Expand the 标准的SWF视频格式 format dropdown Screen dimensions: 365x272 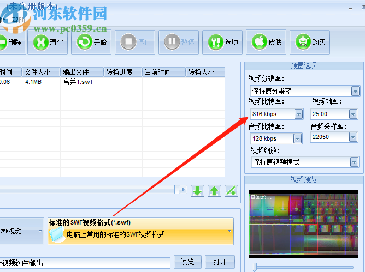[x=140, y=231]
